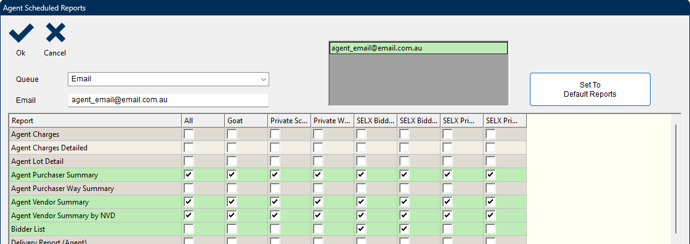Check Bidder List under Goat column
Viewport: 690px width, 244px height.
coord(232,229)
